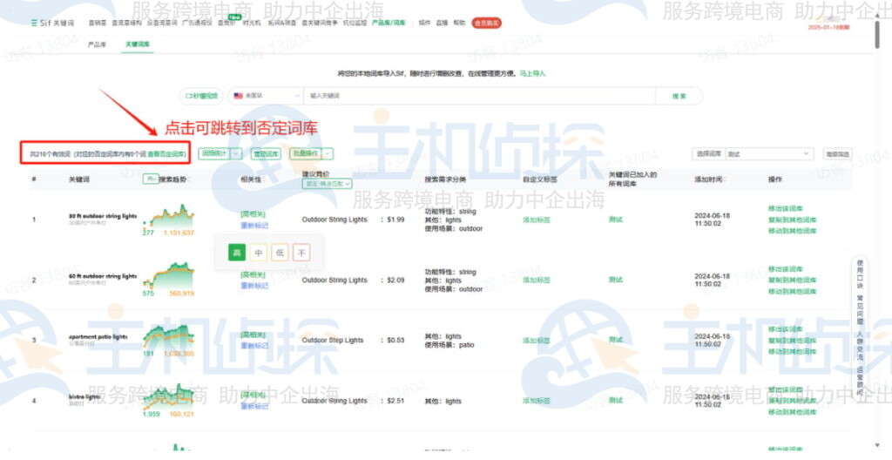The image size is (892, 460).
Task: Open the 查看否定词库 link
Action: (x=166, y=154)
